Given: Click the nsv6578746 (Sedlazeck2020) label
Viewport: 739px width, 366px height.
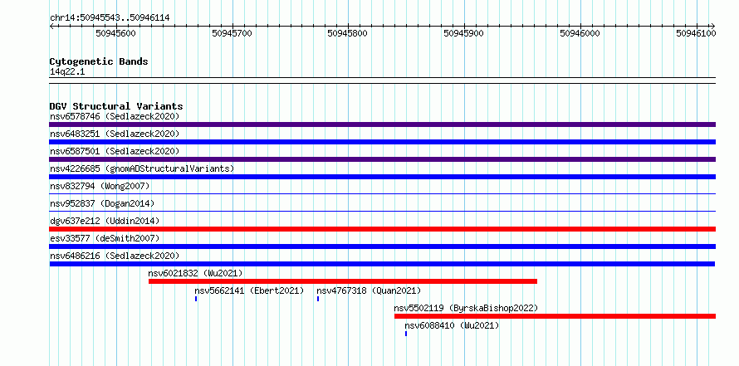Looking at the screenshot, I should (115, 116).
